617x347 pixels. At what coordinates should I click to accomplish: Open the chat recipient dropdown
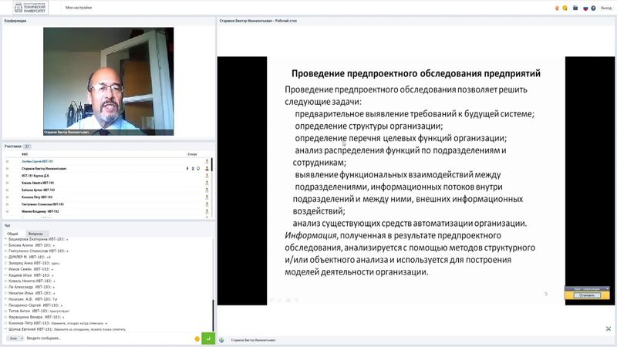15,339
